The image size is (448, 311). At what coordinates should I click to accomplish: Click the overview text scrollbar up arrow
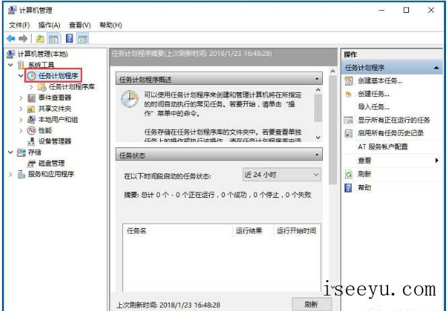point(318,90)
